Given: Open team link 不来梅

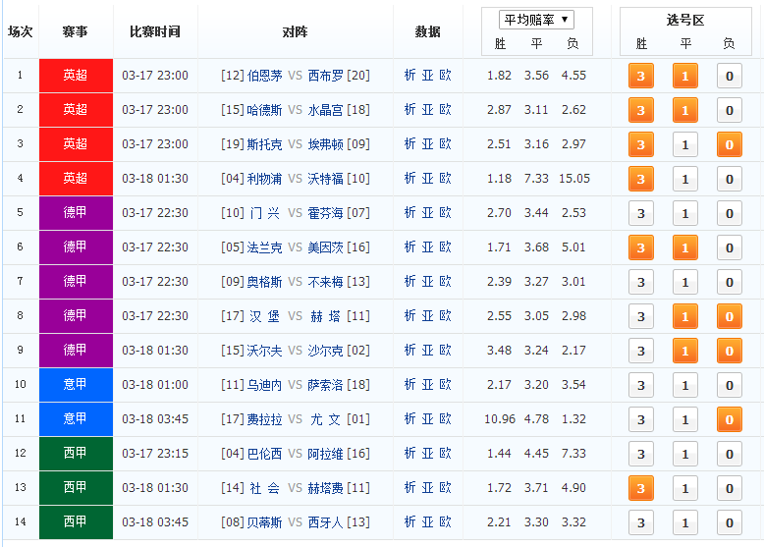Looking at the screenshot, I should coord(325,282).
